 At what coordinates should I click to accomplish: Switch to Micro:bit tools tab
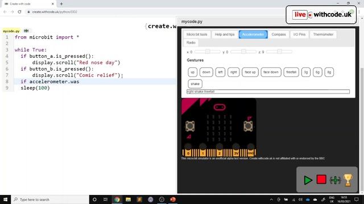click(x=197, y=35)
